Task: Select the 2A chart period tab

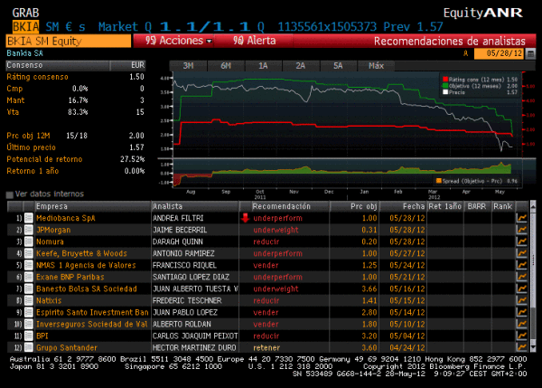Action: coord(301,65)
